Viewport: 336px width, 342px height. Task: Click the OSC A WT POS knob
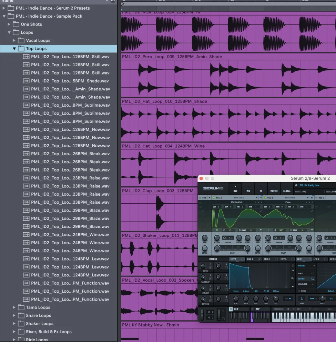click(x=217, y=238)
